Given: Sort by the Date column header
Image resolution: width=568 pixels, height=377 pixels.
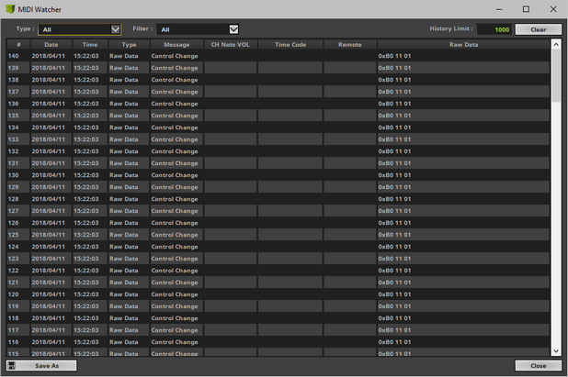Looking at the screenshot, I should pyautogui.click(x=51, y=44).
